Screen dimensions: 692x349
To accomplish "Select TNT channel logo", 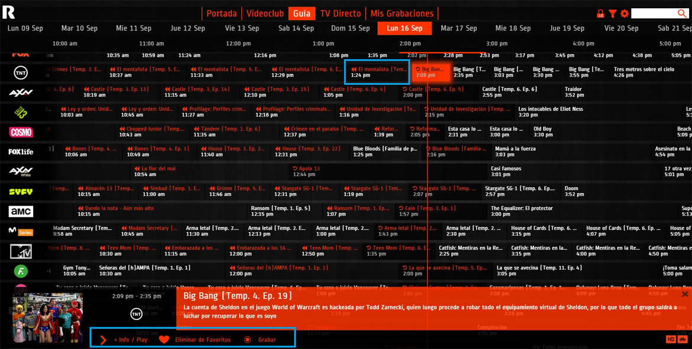I will click(21, 73).
